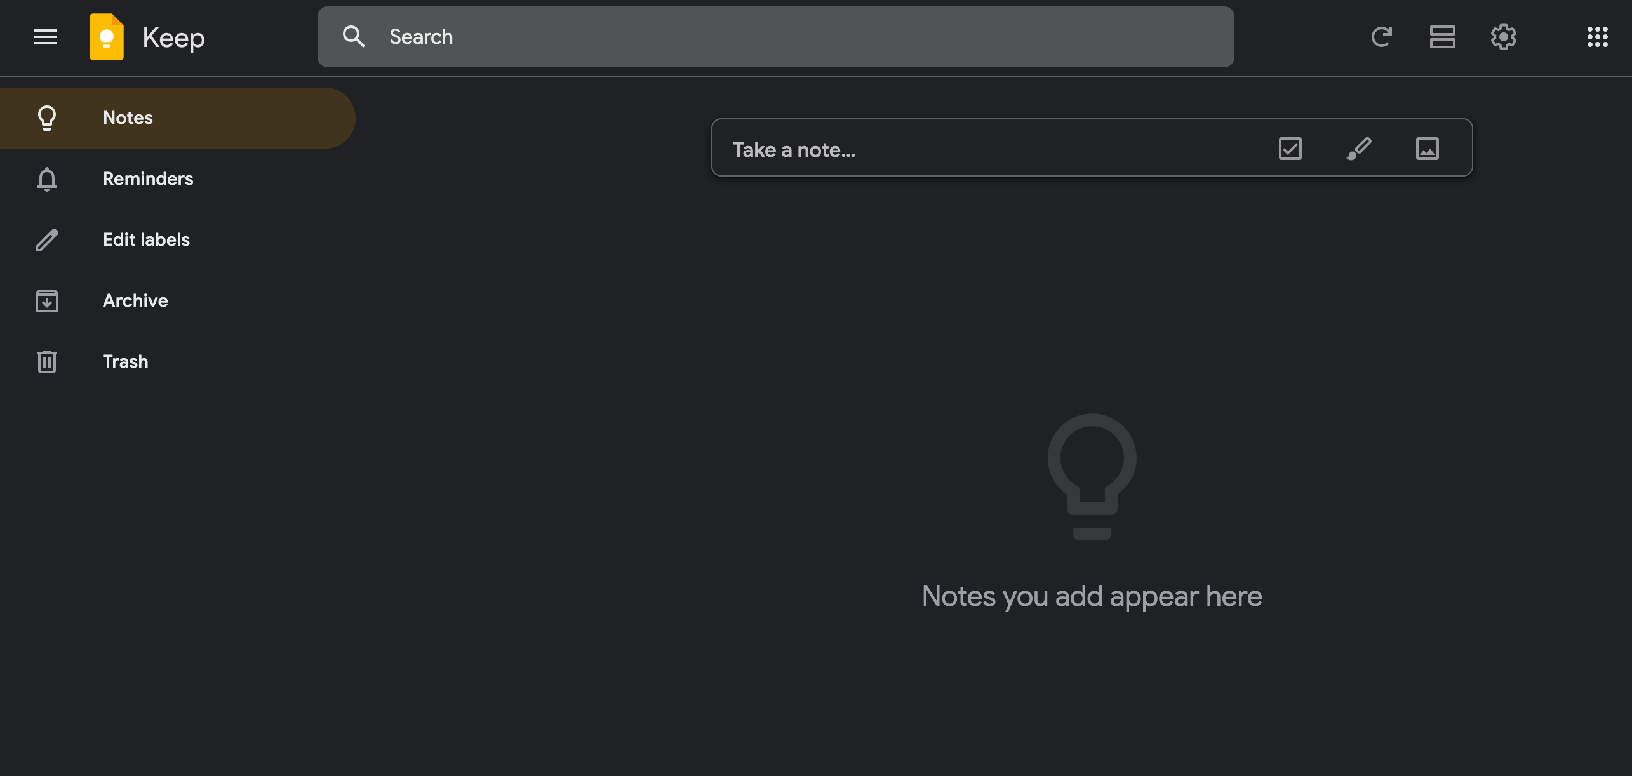Screen dimensions: 1632x776
Task: Refresh notes with the reload icon
Action: click(1381, 37)
